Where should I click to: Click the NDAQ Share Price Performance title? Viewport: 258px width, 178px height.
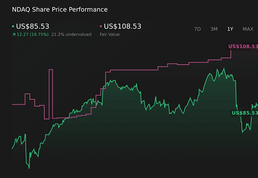click(60, 10)
